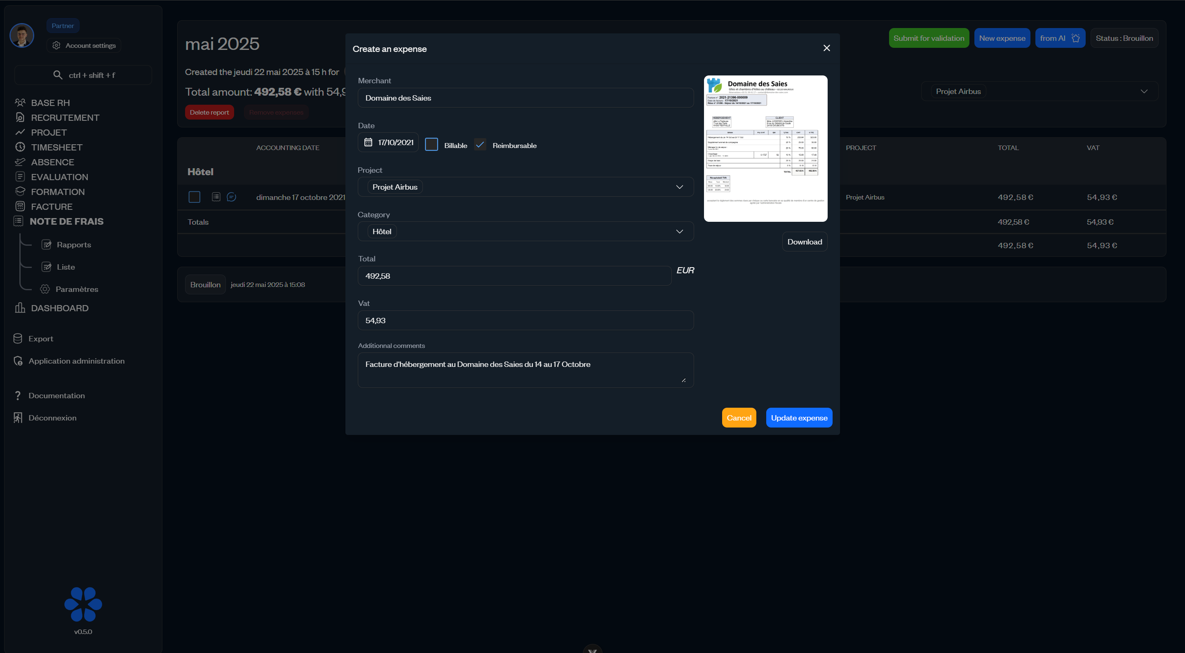
Task: Open the TIMESHEET menu item
Action: 56,147
